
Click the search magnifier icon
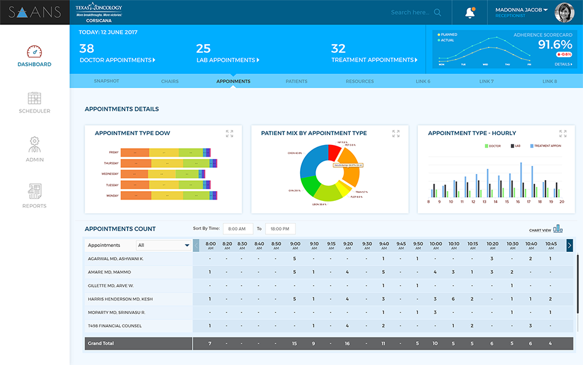(438, 12)
